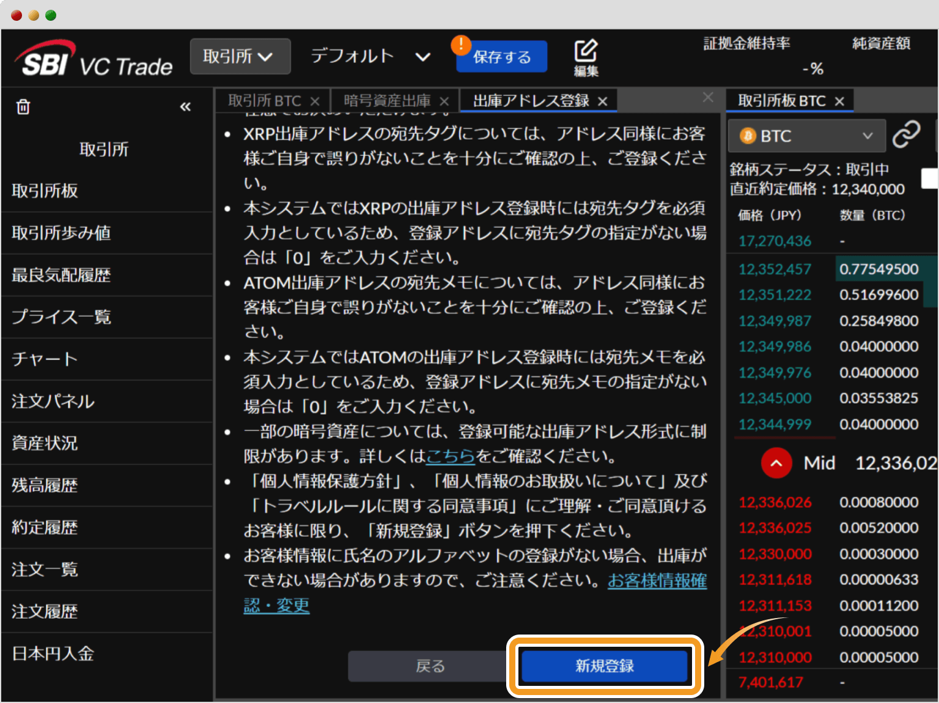This screenshot has height=703, width=939.
Task: Toggle the white checkbox beside 銘柄ステータス
Action: (929, 179)
